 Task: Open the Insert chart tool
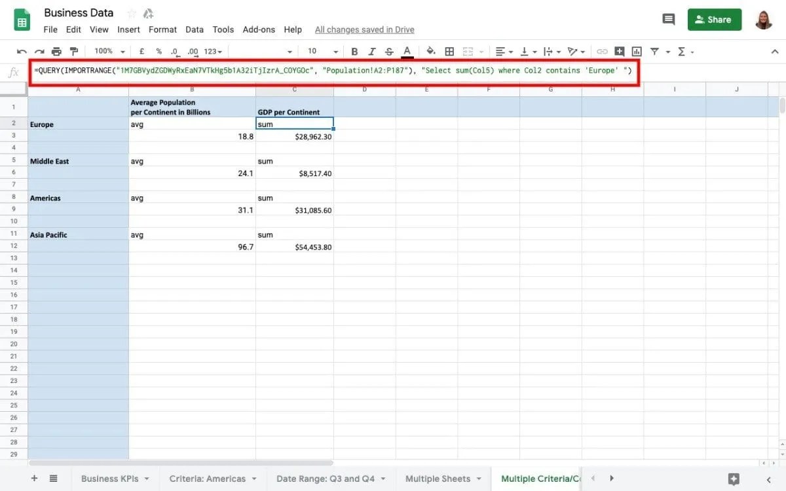[x=636, y=51]
